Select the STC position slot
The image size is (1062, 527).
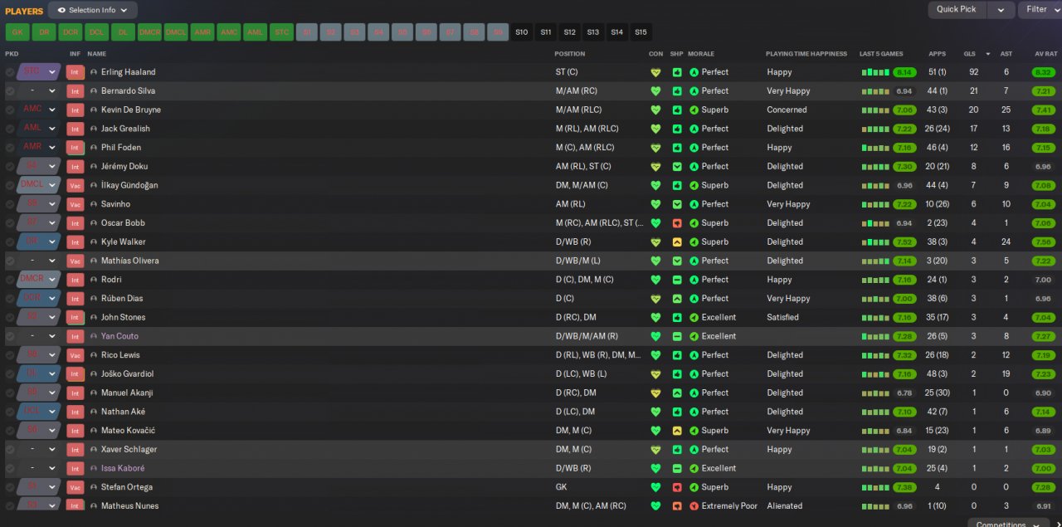tap(282, 32)
